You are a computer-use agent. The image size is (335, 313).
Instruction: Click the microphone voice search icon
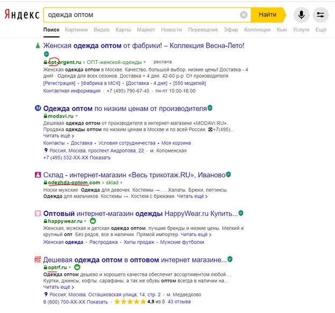point(301,14)
